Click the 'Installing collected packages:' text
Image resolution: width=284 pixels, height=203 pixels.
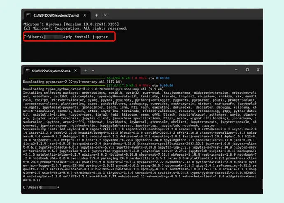click(51, 92)
